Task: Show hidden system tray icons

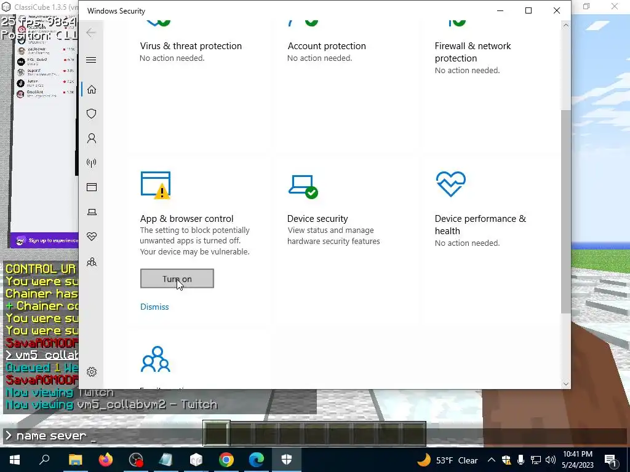Action: click(492, 460)
